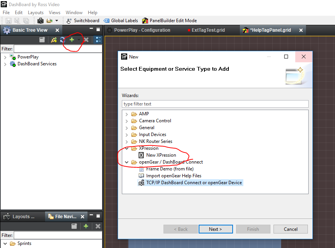The image size is (335, 248).
Task: Click the Save All toolbar icon
Action: (x=26, y=21)
